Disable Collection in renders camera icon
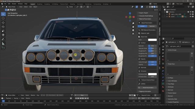Image resolution: width=195 pixels, height=109 pixels. click(193, 12)
